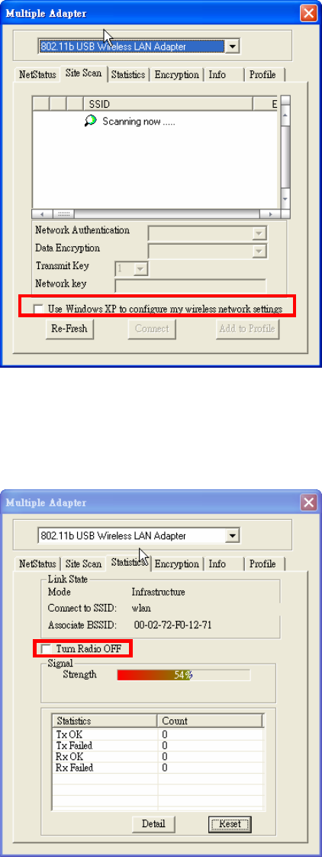322x857 pixels.
Task: Click the Re-Fresh button
Action: click(69, 329)
